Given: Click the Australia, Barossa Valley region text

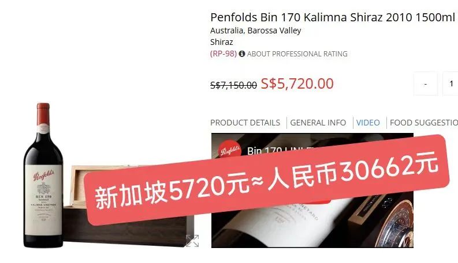Looking at the screenshot, I should 256,31.
